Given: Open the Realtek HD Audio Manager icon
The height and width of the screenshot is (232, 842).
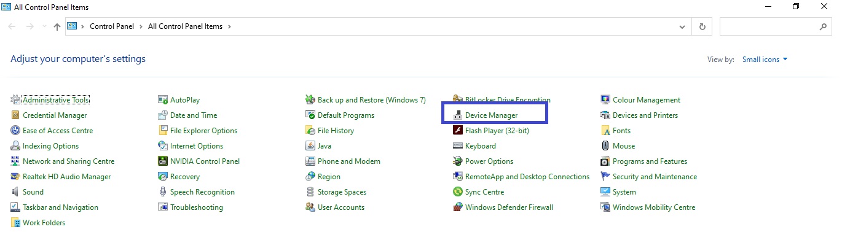Looking at the screenshot, I should [x=15, y=177].
